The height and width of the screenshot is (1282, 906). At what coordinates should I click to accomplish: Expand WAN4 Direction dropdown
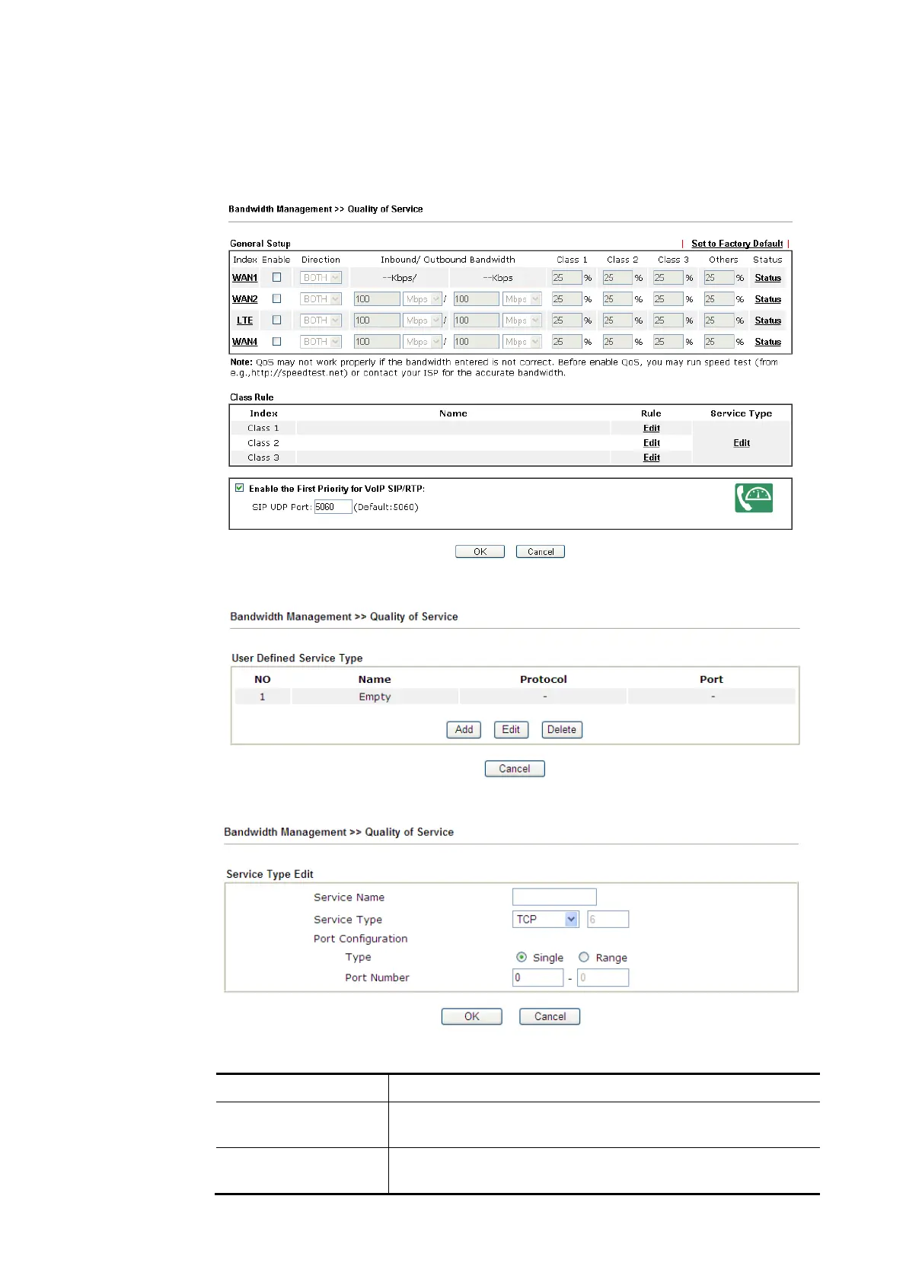pyautogui.click(x=321, y=342)
